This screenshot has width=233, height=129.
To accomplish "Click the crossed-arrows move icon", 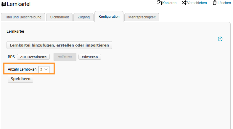I will (x=184, y=3).
